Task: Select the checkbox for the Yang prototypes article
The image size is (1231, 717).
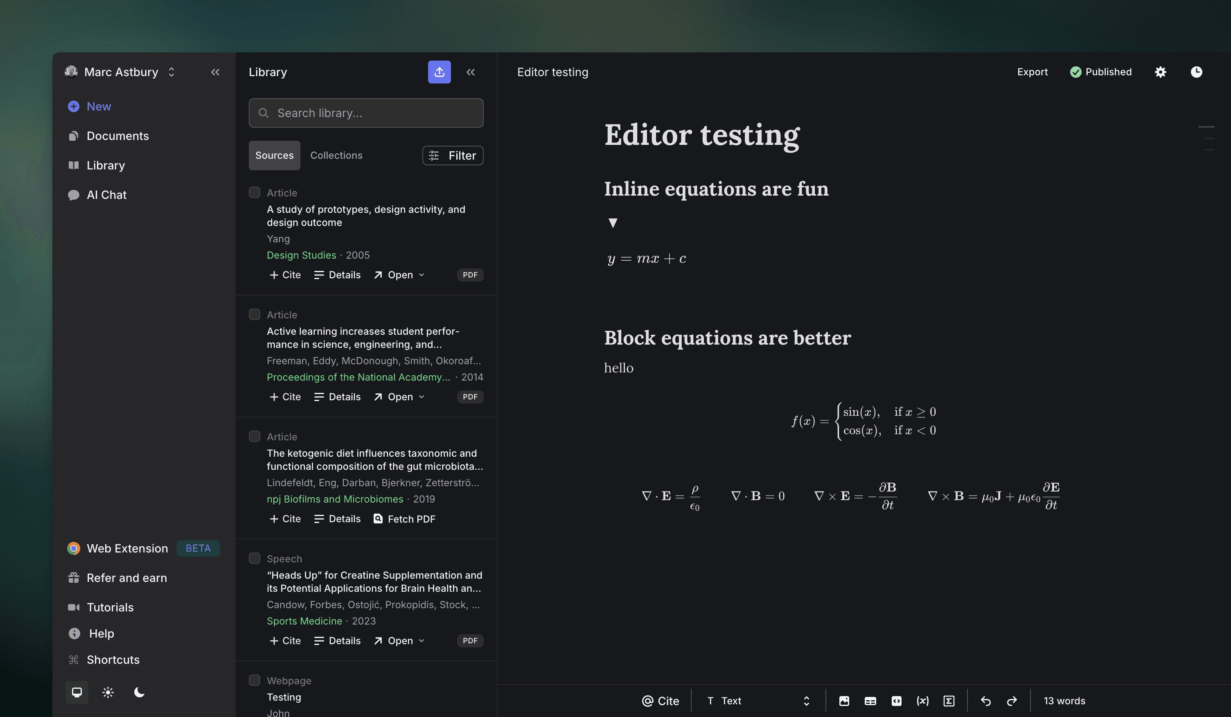Action: (255, 192)
